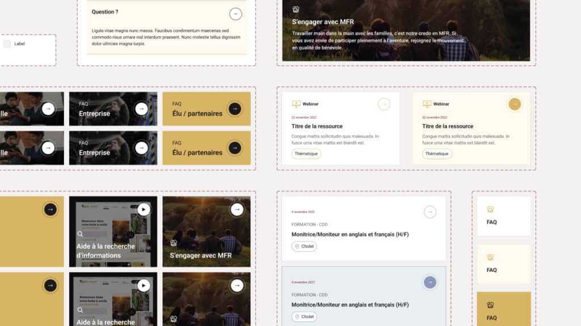Open "Titre de la ressource" on cream card

click(448, 126)
